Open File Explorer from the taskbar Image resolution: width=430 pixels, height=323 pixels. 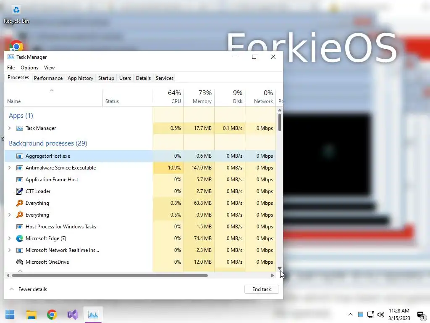coord(31,315)
